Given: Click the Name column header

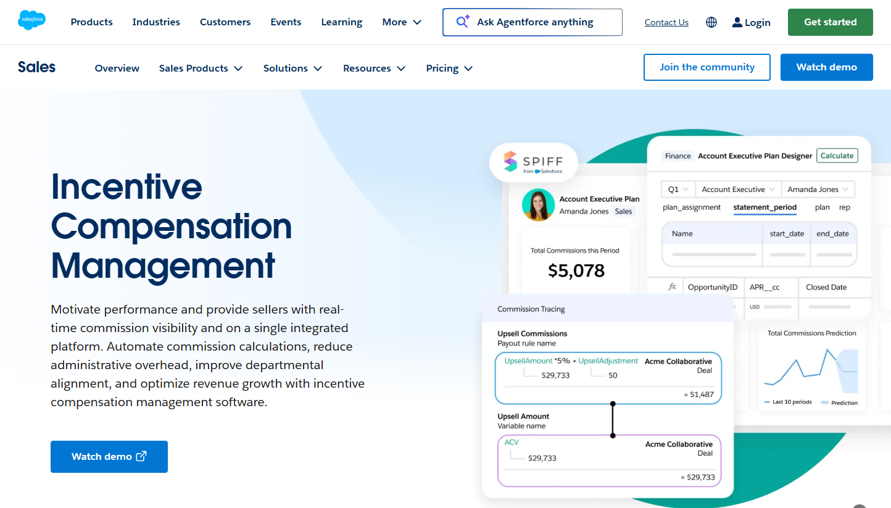Looking at the screenshot, I should 682,234.
